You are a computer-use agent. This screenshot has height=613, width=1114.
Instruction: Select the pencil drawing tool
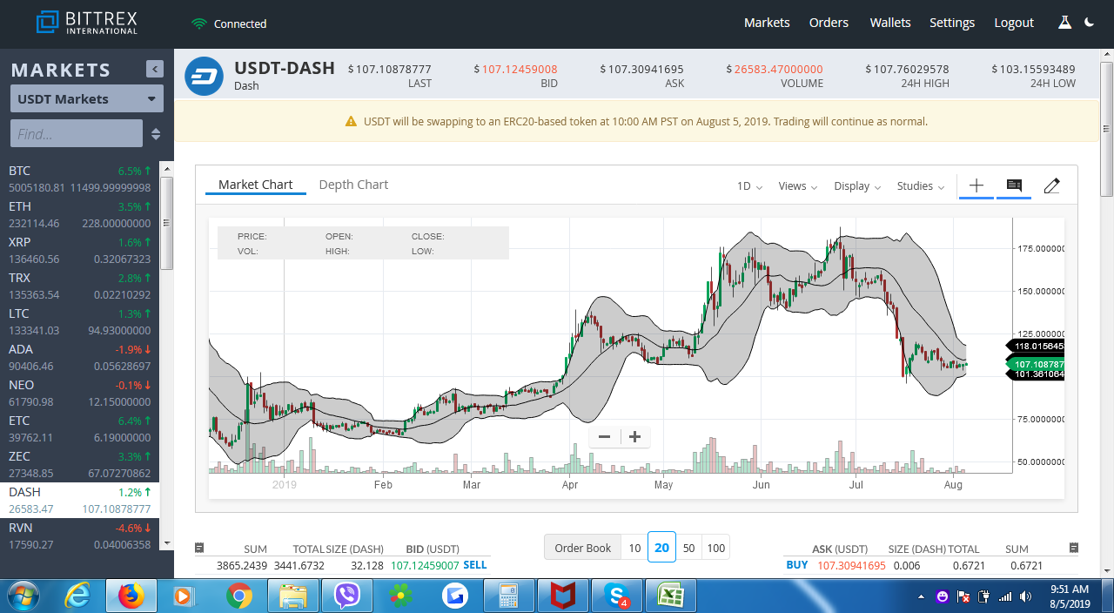(1051, 185)
